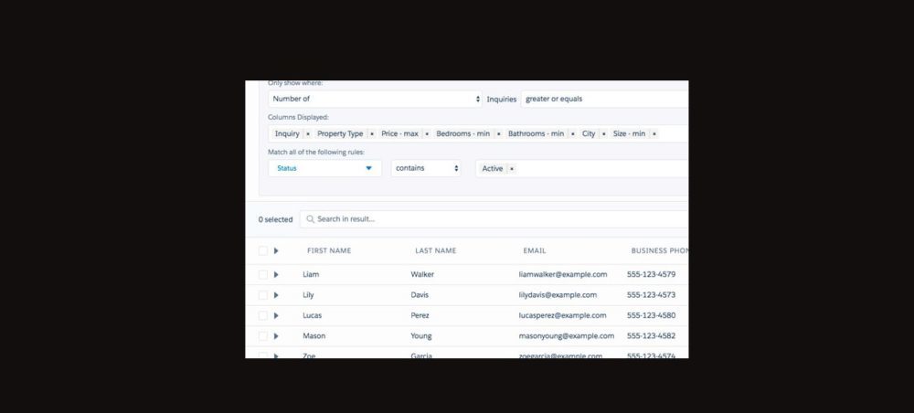The width and height of the screenshot is (914, 413).
Task: Expand the Mason Young row
Action: tap(276, 336)
